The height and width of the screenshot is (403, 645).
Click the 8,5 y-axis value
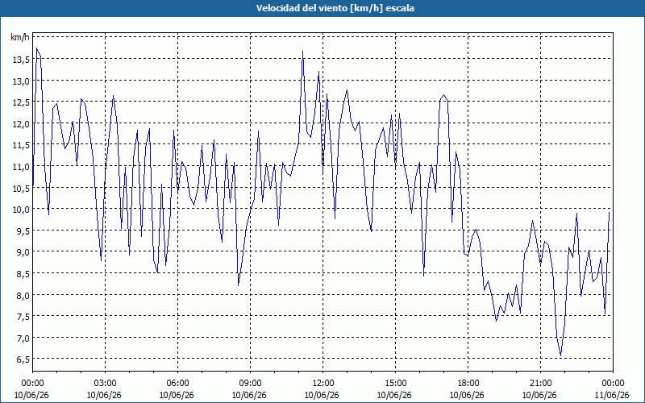[x=23, y=273]
